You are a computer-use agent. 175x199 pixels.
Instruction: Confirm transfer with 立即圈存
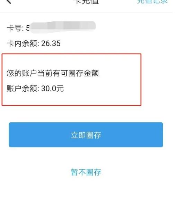[86, 135]
